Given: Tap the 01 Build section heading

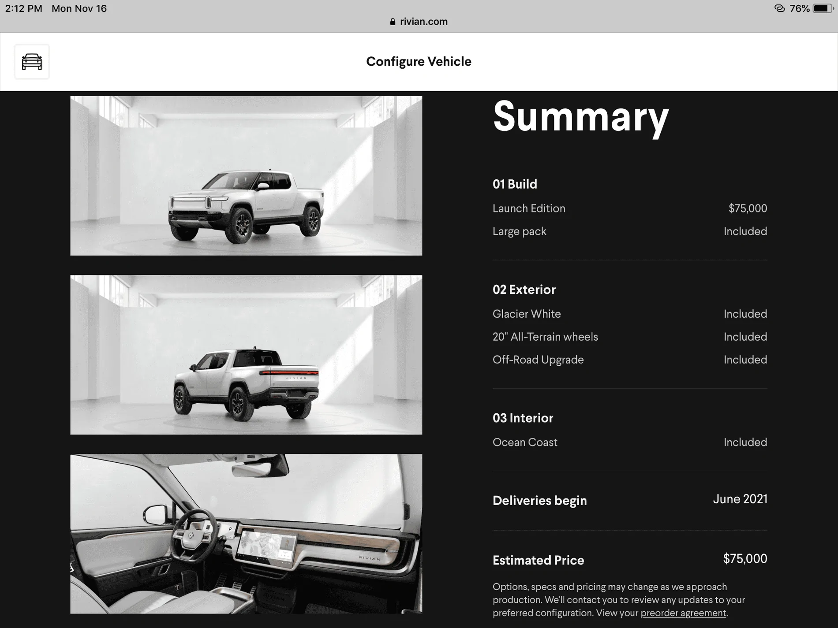Looking at the screenshot, I should pos(515,184).
